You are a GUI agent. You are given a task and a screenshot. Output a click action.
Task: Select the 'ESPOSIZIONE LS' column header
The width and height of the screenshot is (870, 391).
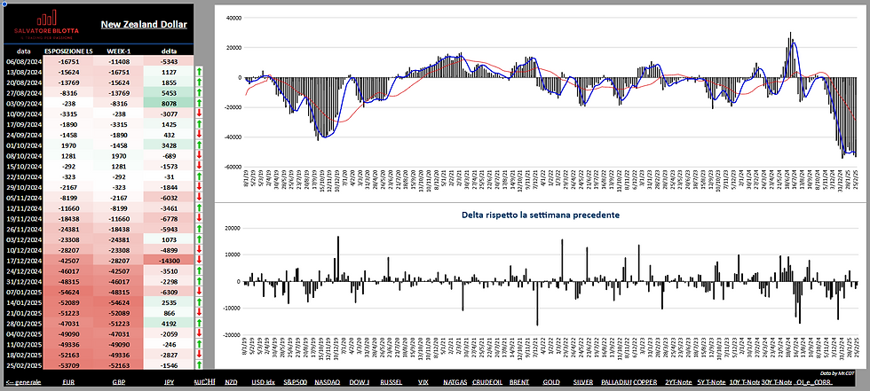point(69,51)
